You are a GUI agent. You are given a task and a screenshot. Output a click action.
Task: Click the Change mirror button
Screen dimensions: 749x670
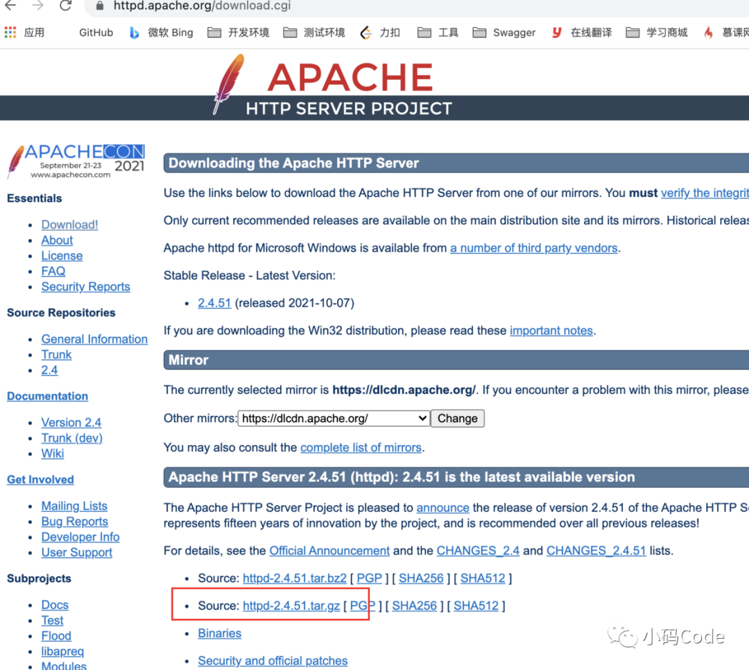pos(457,418)
